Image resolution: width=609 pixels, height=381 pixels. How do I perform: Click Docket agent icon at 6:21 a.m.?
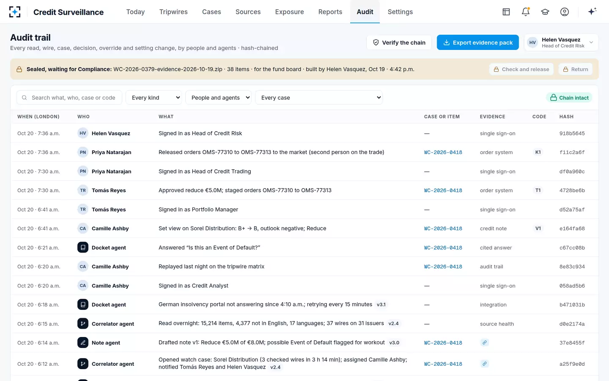(83, 247)
